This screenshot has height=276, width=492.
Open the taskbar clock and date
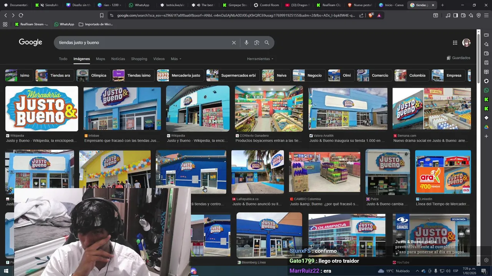point(469,271)
